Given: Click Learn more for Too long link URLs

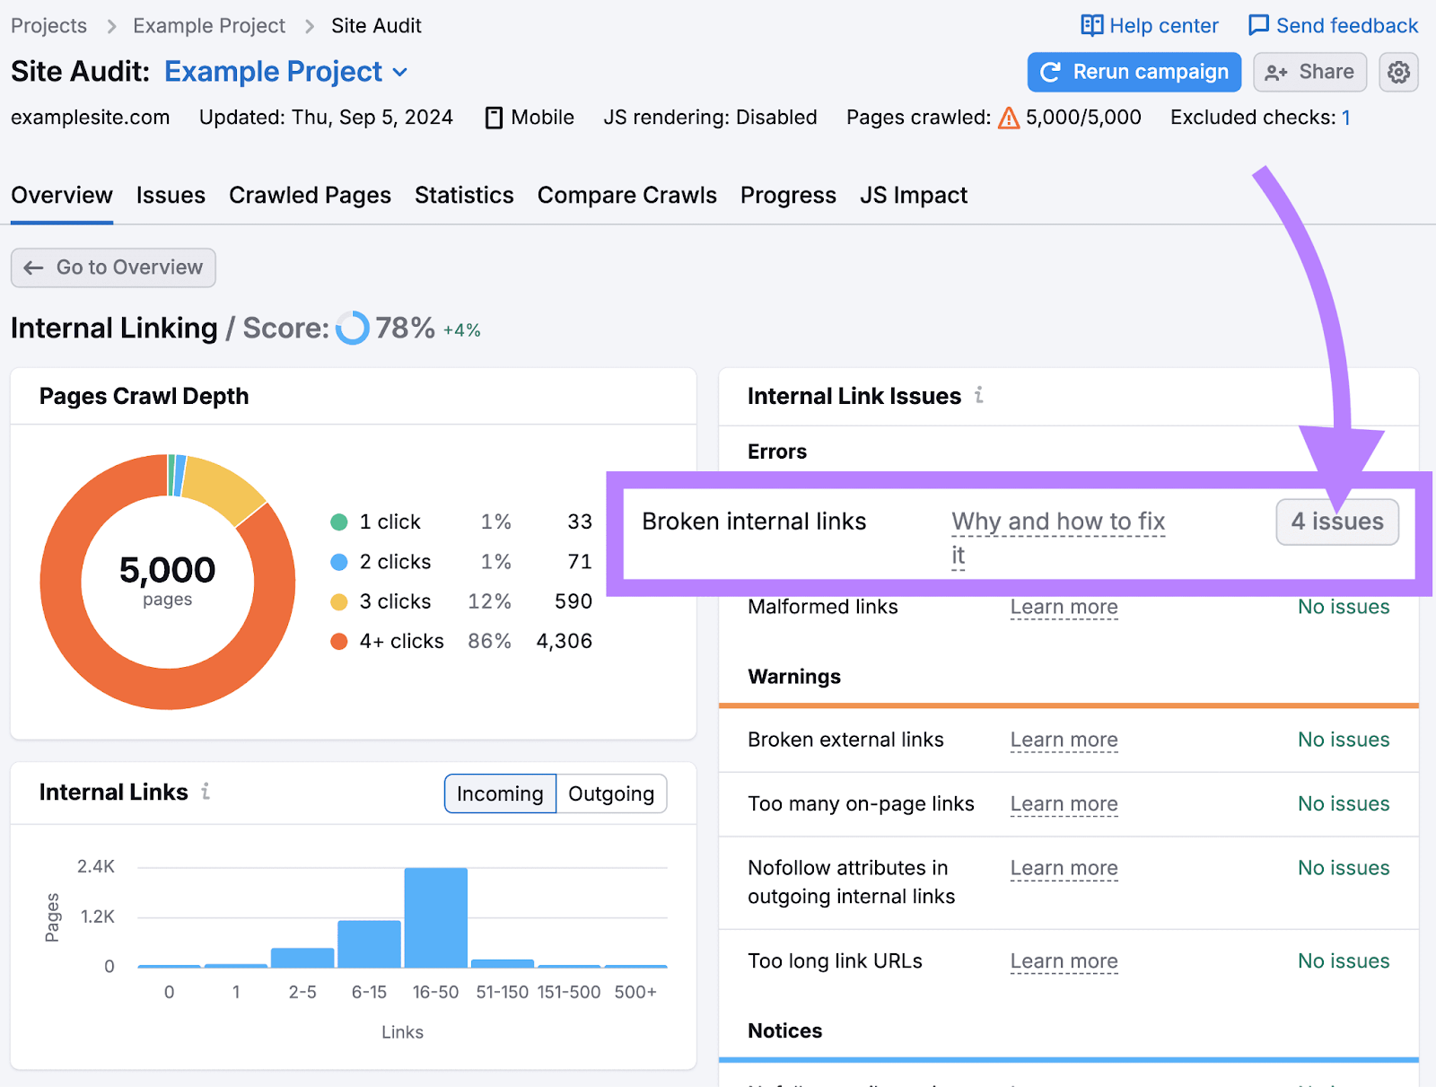Looking at the screenshot, I should pyautogui.click(x=1064, y=961).
